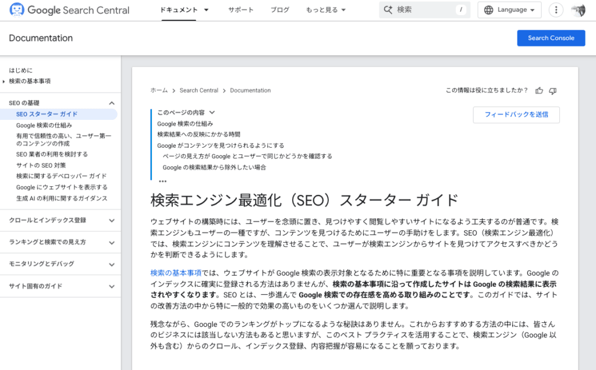The image size is (596, 370).
Task: Go to Documentation breadcrumb link
Action: [x=250, y=90]
